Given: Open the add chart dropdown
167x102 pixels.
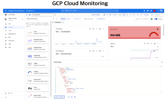Looking at the screenshot, I should 78,19.
